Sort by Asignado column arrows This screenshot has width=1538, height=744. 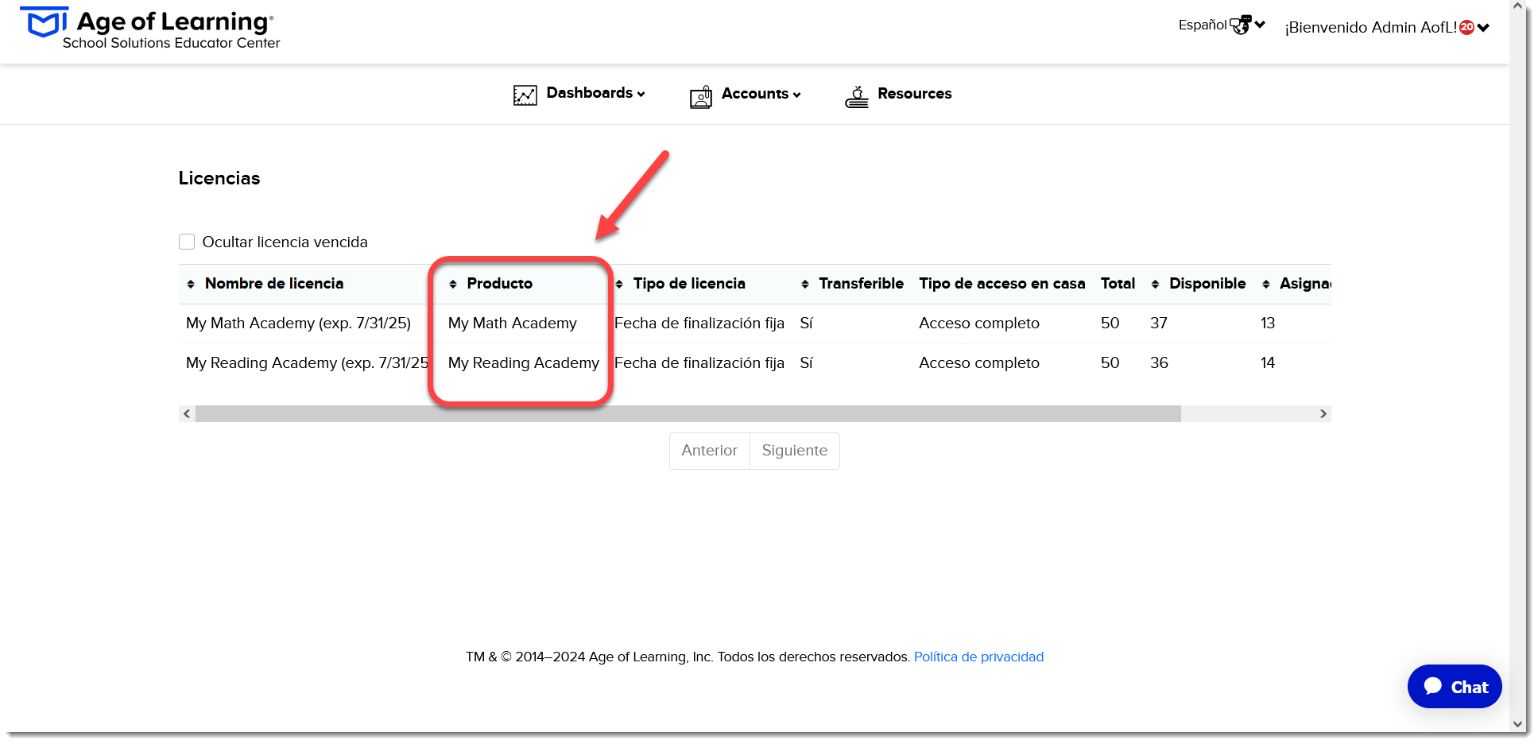point(1266,285)
